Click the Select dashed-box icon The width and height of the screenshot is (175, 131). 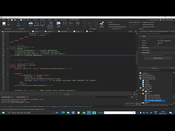(x=42, y=23)
